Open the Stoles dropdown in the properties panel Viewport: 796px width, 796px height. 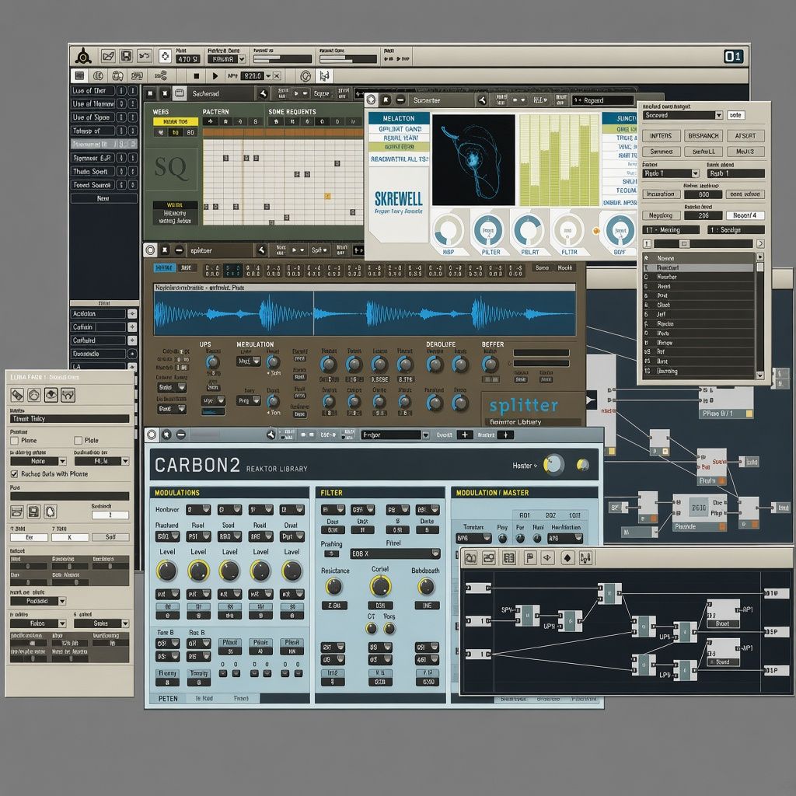pos(102,623)
